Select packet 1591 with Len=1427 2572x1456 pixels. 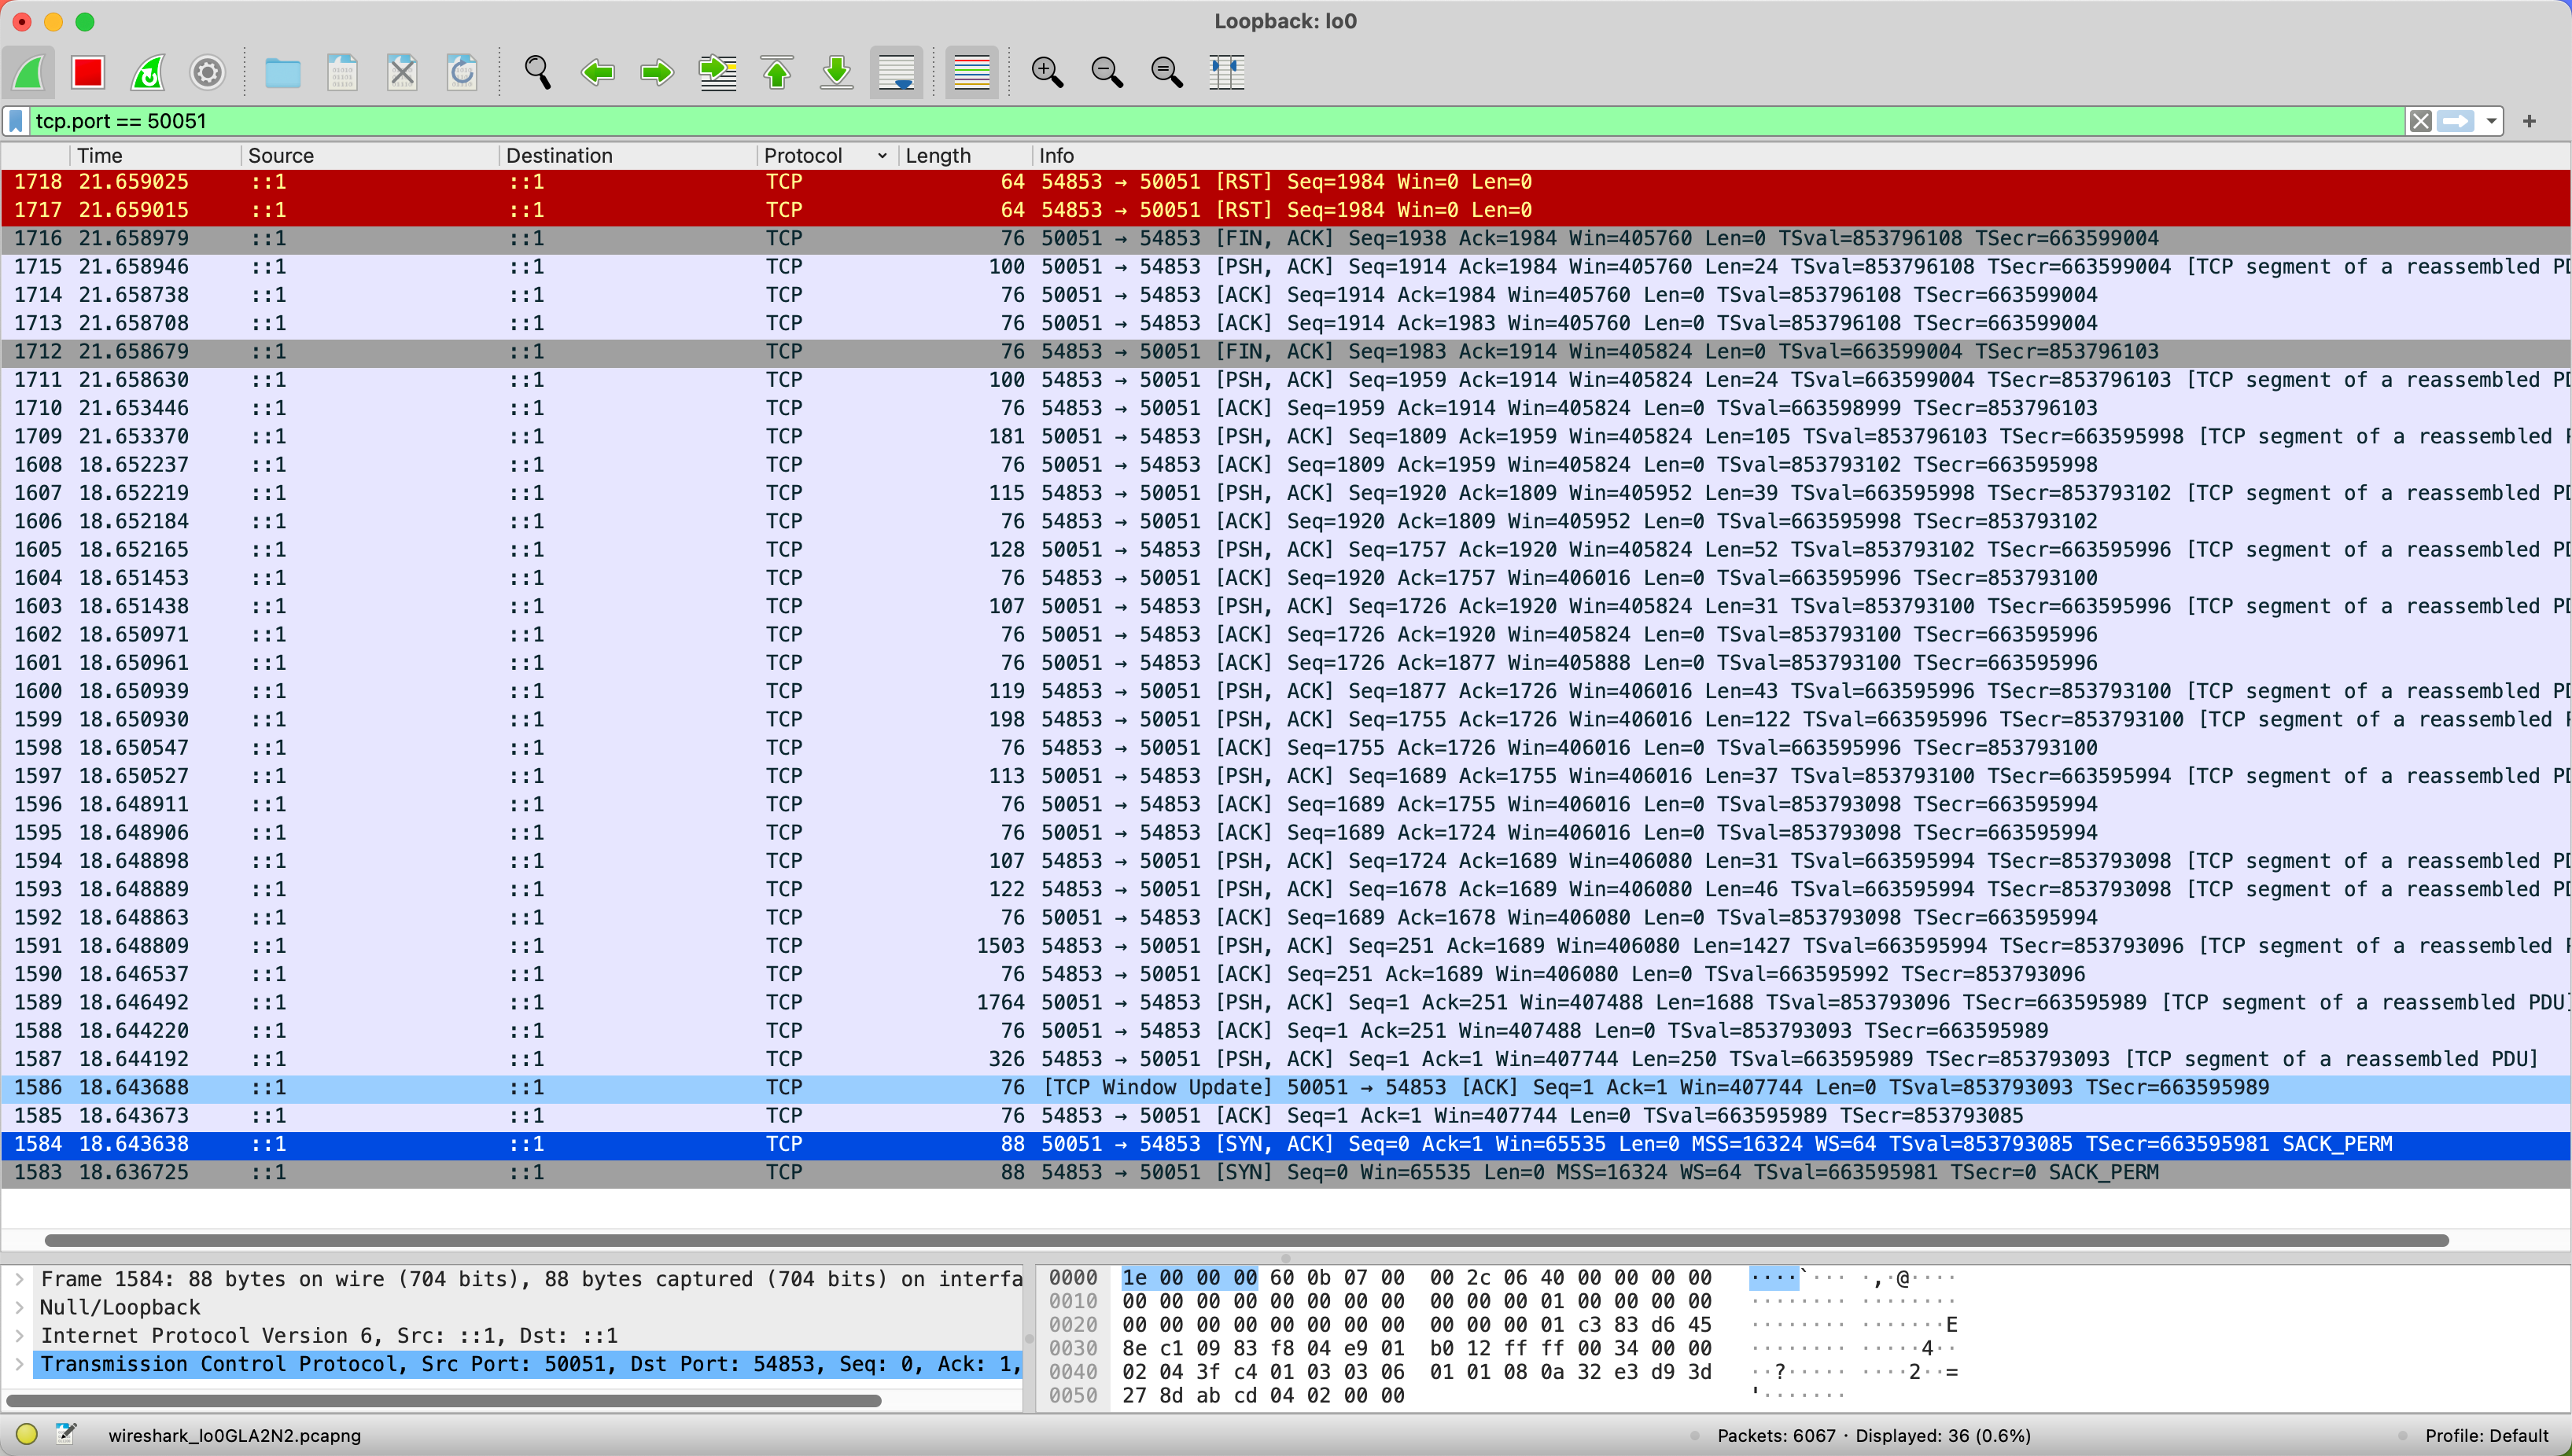click(x=1285, y=946)
